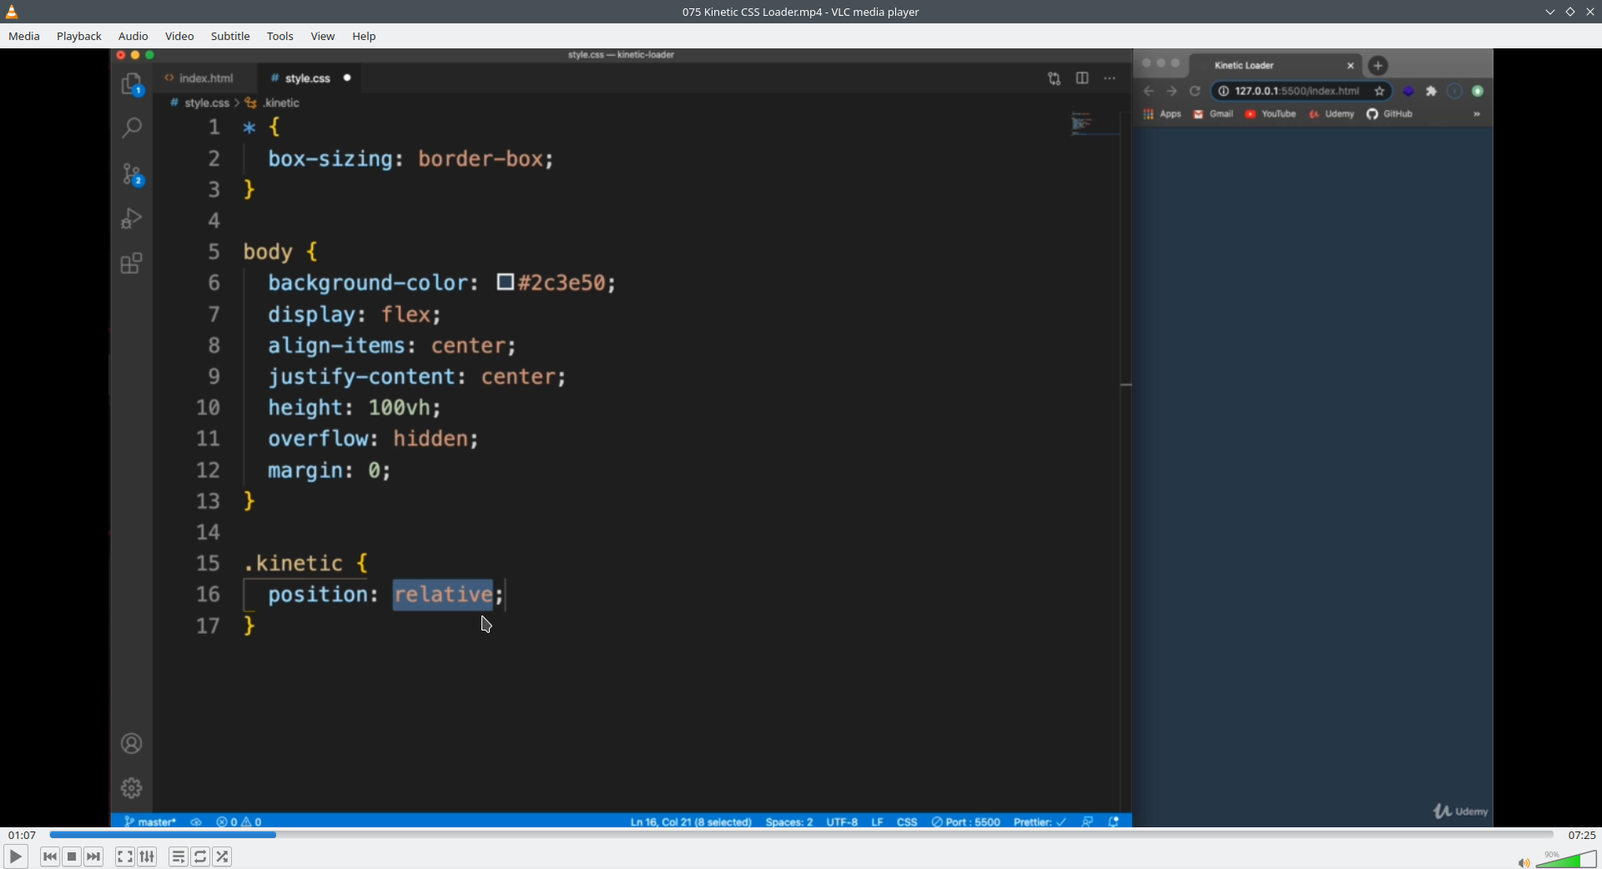This screenshot has height=869, width=1602.
Task: Click the editor minimap
Action: (1095, 123)
